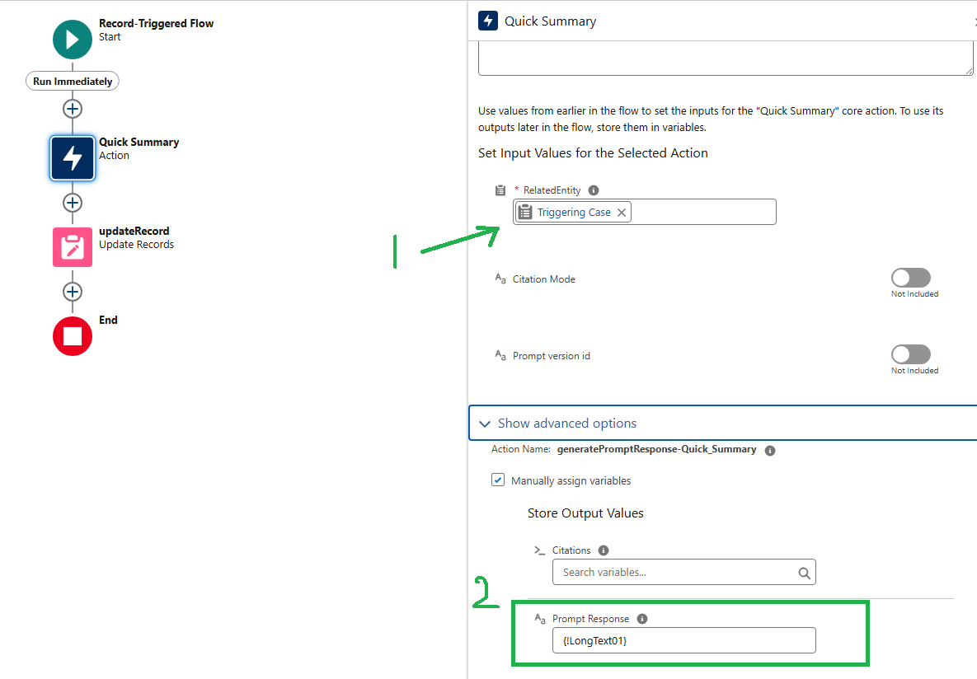The image size is (977, 679).
Task: Click the clipboard icon left of RelatedEntity
Action: click(x=500, y=190)
